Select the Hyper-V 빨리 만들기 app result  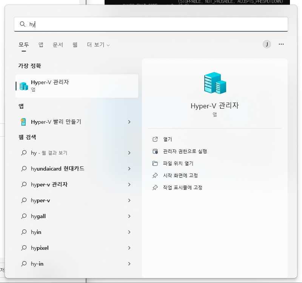[x=77, y=122]
